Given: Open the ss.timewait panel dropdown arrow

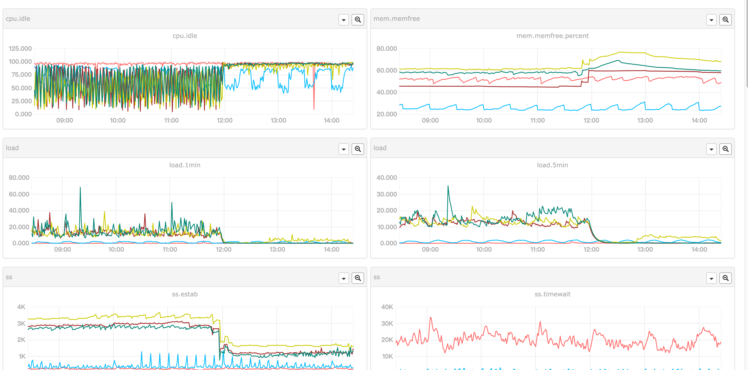Looking at the screenshot, I should pos(711,278).
